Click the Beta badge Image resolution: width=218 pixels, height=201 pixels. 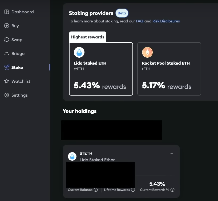[122, 13]
